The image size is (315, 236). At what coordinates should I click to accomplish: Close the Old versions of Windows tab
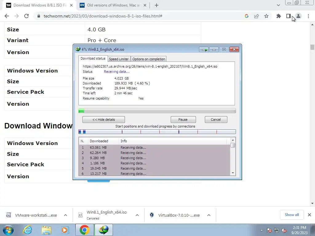[145, 5]
